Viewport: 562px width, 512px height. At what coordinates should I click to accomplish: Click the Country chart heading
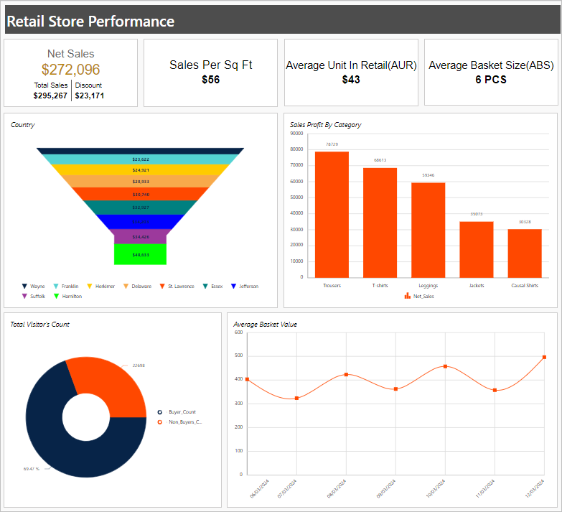[22, 125]
